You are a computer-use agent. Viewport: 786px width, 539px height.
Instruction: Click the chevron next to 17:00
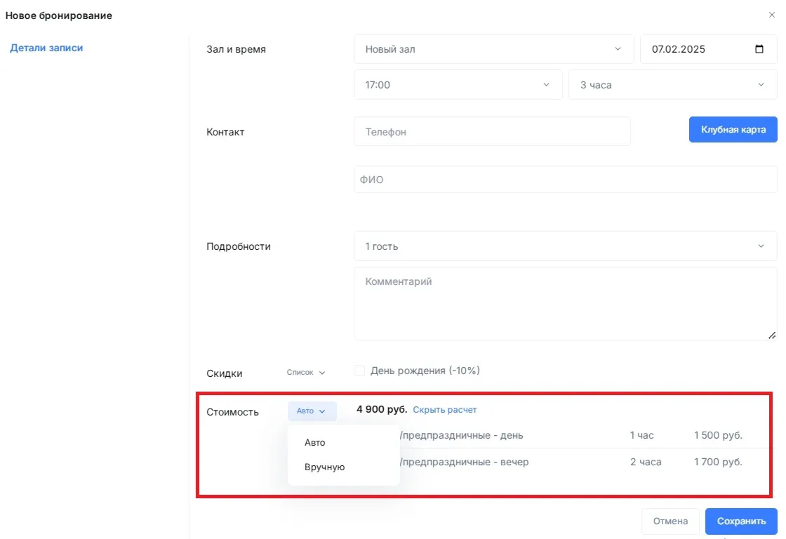pos(546,85)
